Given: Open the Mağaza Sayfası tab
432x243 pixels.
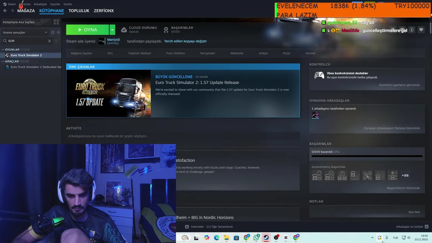Looking at the screenshot, I should [x=81, y=53].
